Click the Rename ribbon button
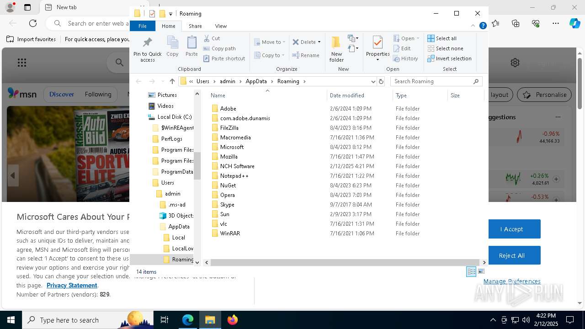The width and height of the screenshot is (585, 329). click(306, 55)
